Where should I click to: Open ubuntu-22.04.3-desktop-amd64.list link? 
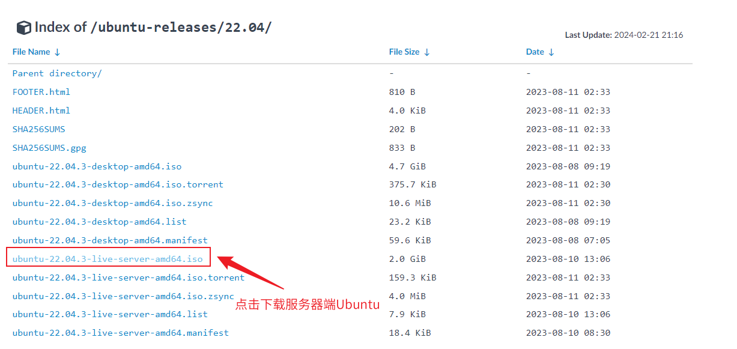(99, 222)
